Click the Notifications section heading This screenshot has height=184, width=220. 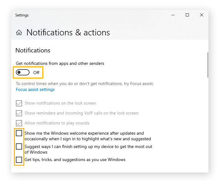pyautogui.click(x=33, y=50)
